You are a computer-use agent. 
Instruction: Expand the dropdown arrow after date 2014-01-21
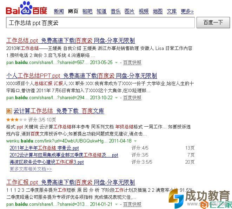coord(117,204)
